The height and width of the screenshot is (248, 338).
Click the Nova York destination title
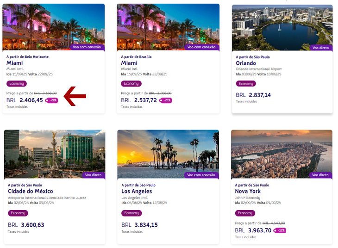[x=248, y=191]
